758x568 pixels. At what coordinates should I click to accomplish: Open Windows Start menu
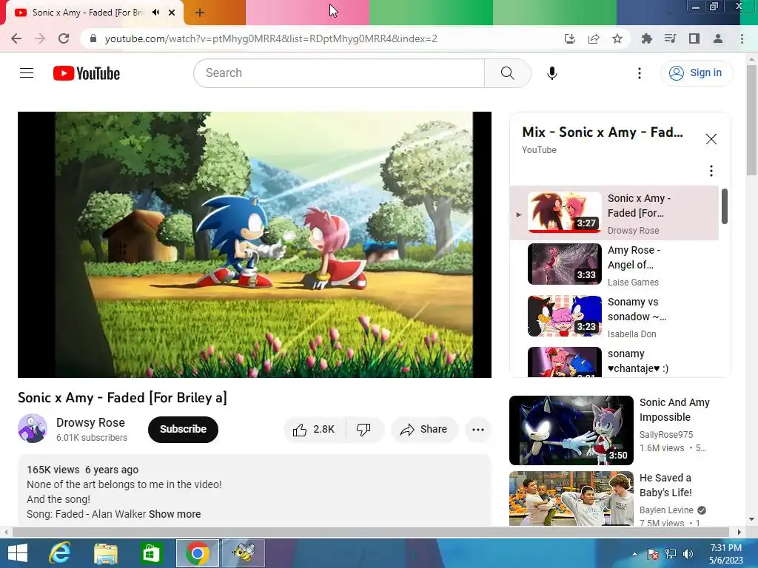click(x=18, y=553)
